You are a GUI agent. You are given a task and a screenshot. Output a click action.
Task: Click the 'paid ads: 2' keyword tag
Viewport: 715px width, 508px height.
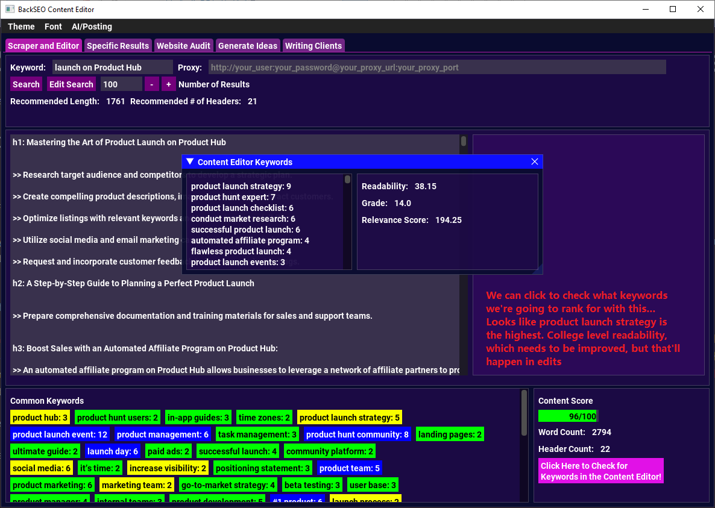pos(169,451)
